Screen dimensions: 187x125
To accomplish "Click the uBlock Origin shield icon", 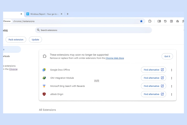I will pos(44,94).
